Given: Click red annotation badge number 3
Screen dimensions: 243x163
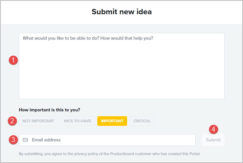Looking at the screenshot, I should point(13,140).
